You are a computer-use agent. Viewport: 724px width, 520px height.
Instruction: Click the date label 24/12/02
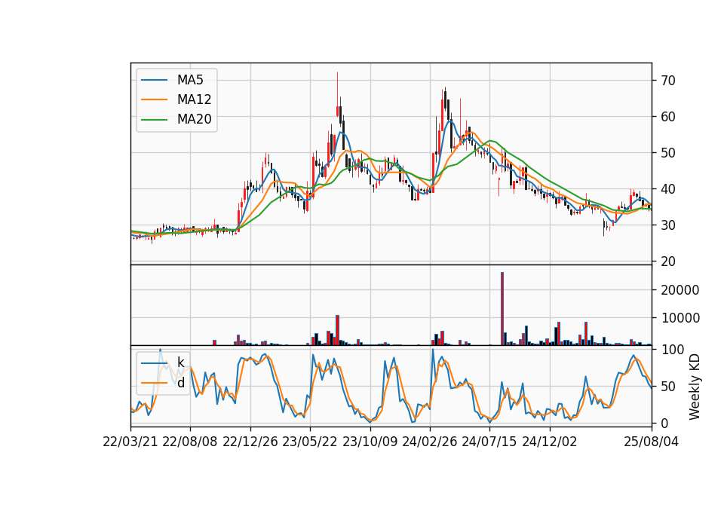550,442
